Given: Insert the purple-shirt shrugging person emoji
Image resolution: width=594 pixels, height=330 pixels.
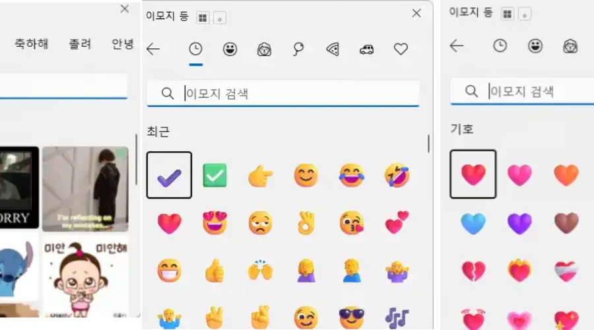Looking at the screenshot, I should [x=397, y=271].
